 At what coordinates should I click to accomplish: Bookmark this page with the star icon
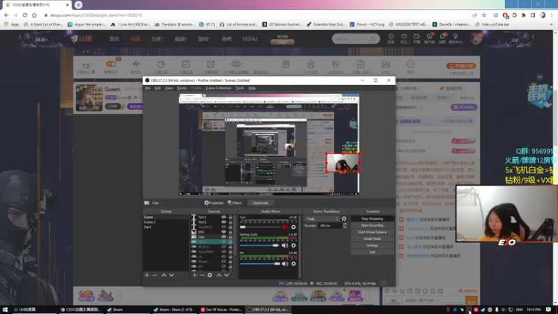coord(484,15)
